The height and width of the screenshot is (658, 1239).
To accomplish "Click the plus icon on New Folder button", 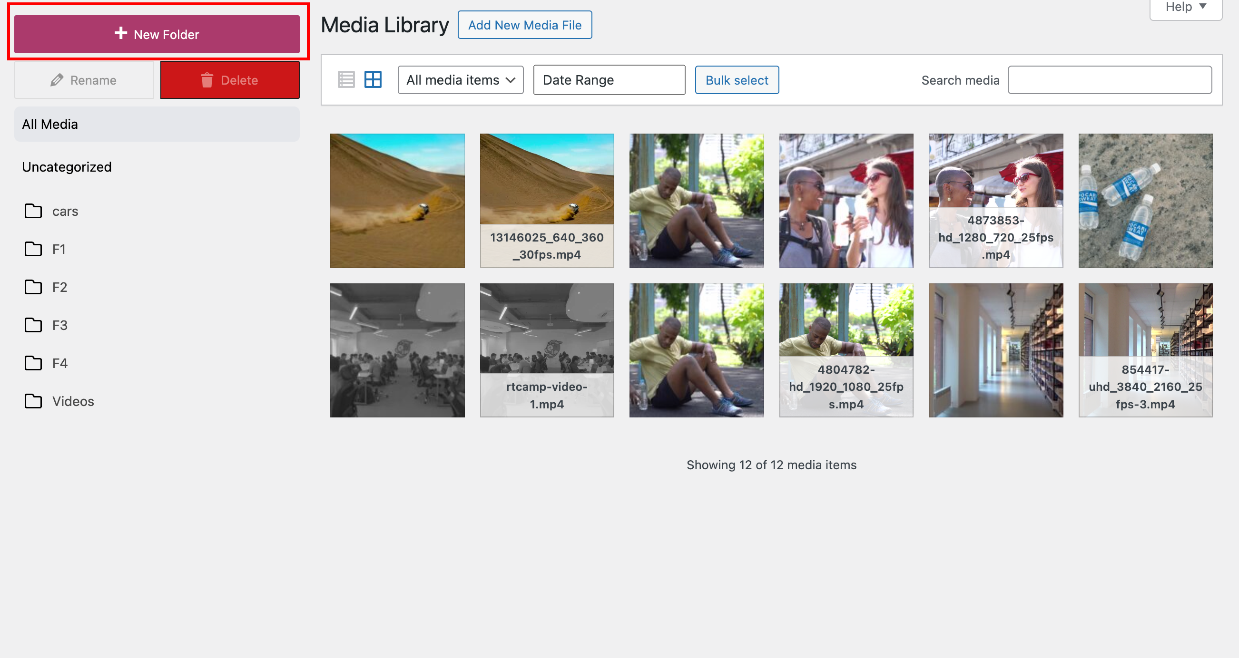I will click(120, 34).
